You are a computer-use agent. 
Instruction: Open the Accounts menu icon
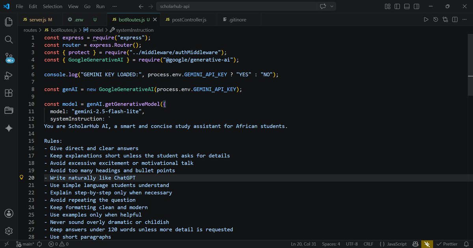9,213
